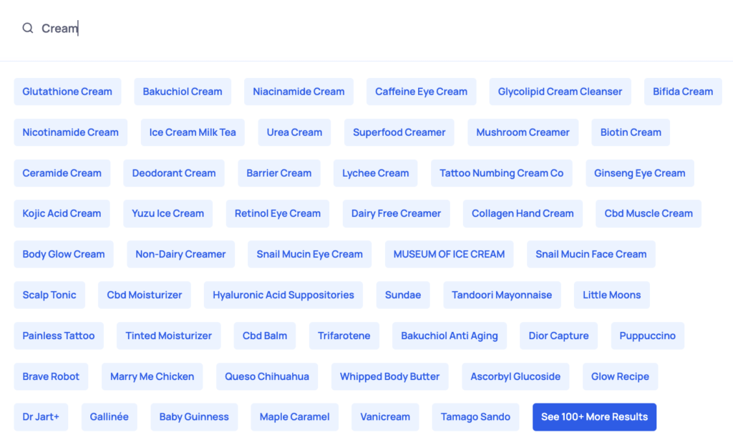
Task: Click the Ice Cream Milk Tea suggestion
Action: coord(193,132)
